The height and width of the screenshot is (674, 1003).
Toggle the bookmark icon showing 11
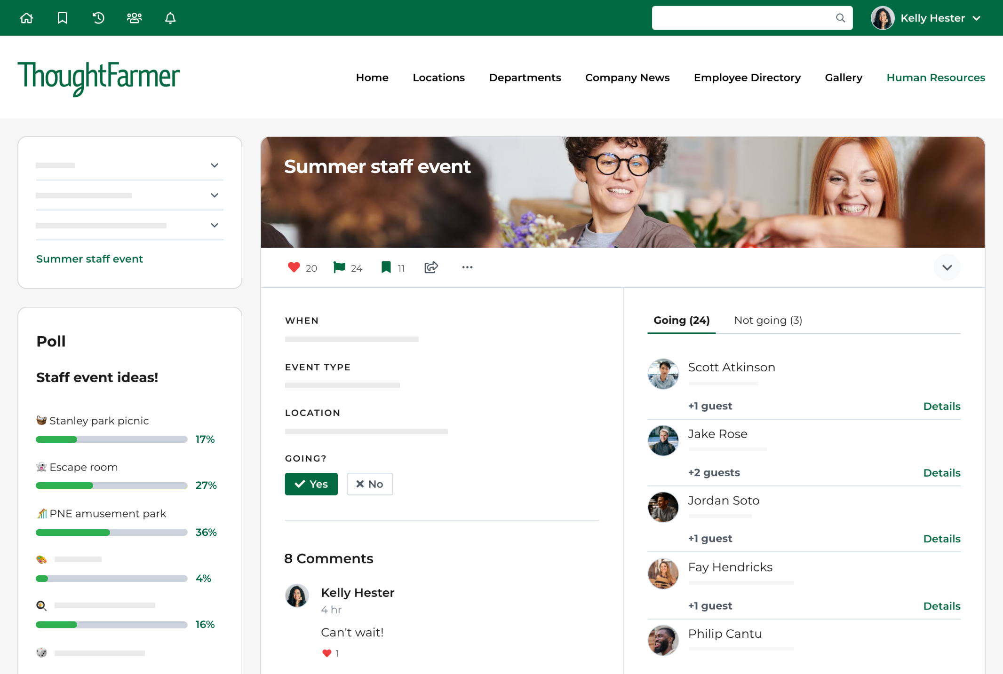click(x=386, y=267)
